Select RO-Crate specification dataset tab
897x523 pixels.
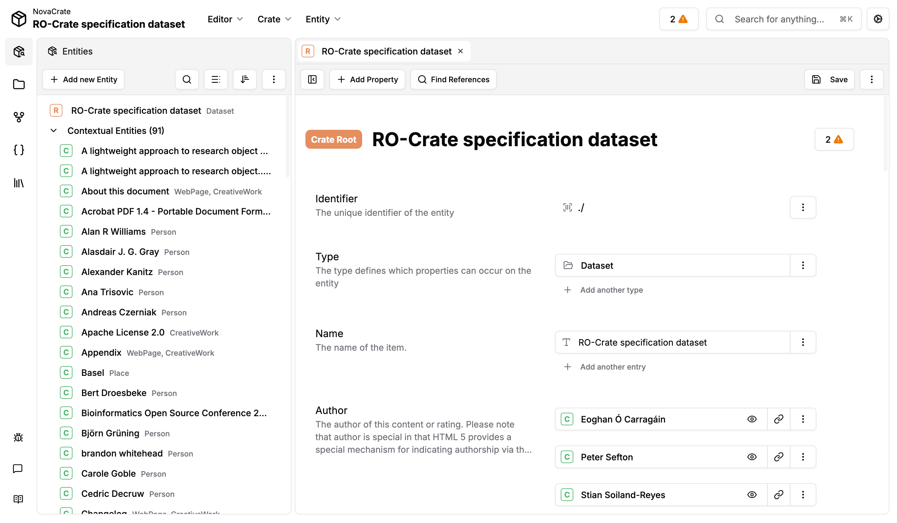point(386,51)
